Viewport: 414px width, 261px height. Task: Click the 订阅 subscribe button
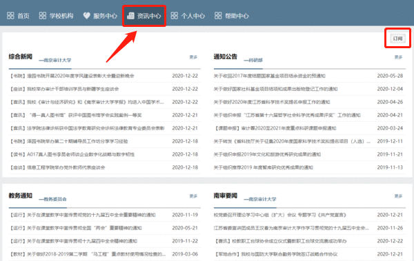pyautogui.click(x=397, y=39)
